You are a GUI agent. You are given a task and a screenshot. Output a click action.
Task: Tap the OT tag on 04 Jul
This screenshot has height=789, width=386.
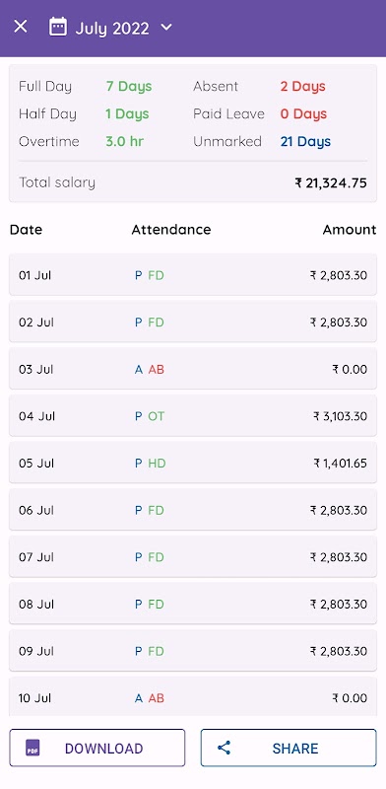(157, 416)
